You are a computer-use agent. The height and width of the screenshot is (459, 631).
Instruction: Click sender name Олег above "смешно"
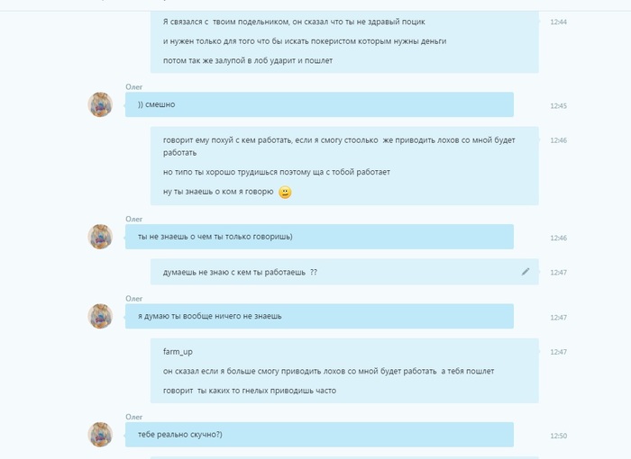click(x=134, y=86)
